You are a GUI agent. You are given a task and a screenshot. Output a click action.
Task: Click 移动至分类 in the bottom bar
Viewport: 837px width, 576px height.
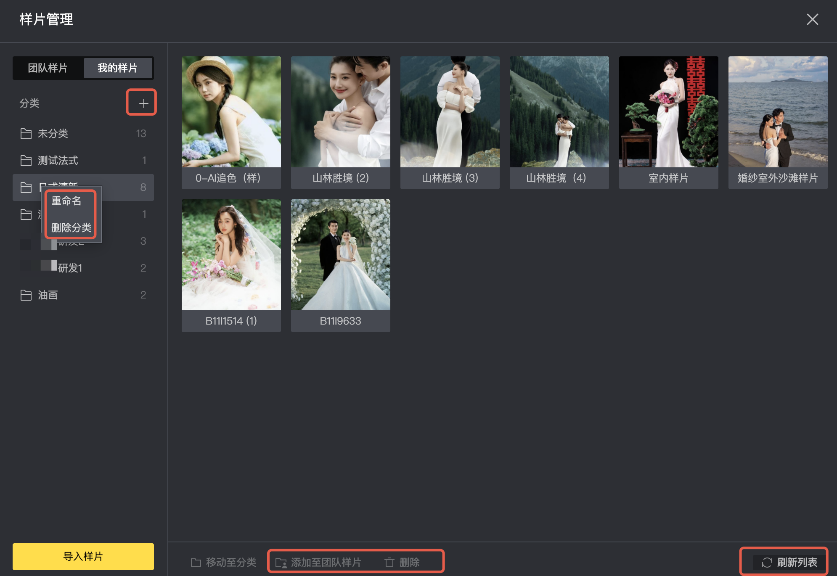(223, 562)
